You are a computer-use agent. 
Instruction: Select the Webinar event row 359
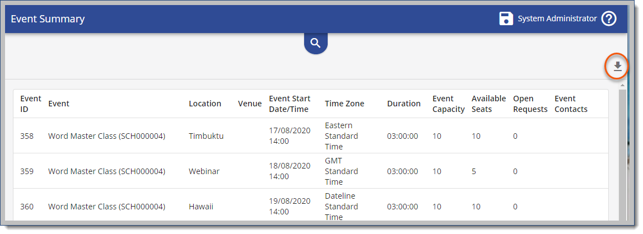pyautogui.click(x=310, y=171)
